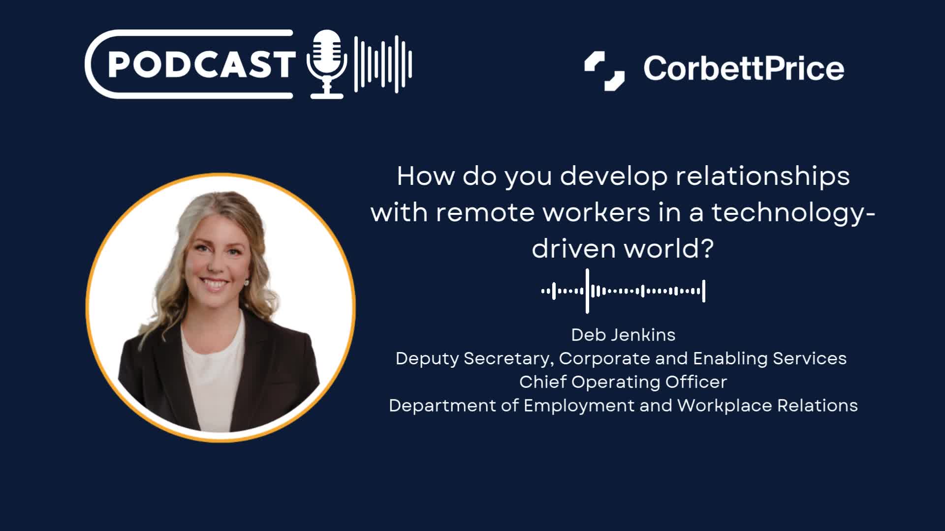Click 'Deputy Secretary, Corporate and Enabling Services'
Image resolution: width=945 pixels, height=531 pixels.
point(621,358)
